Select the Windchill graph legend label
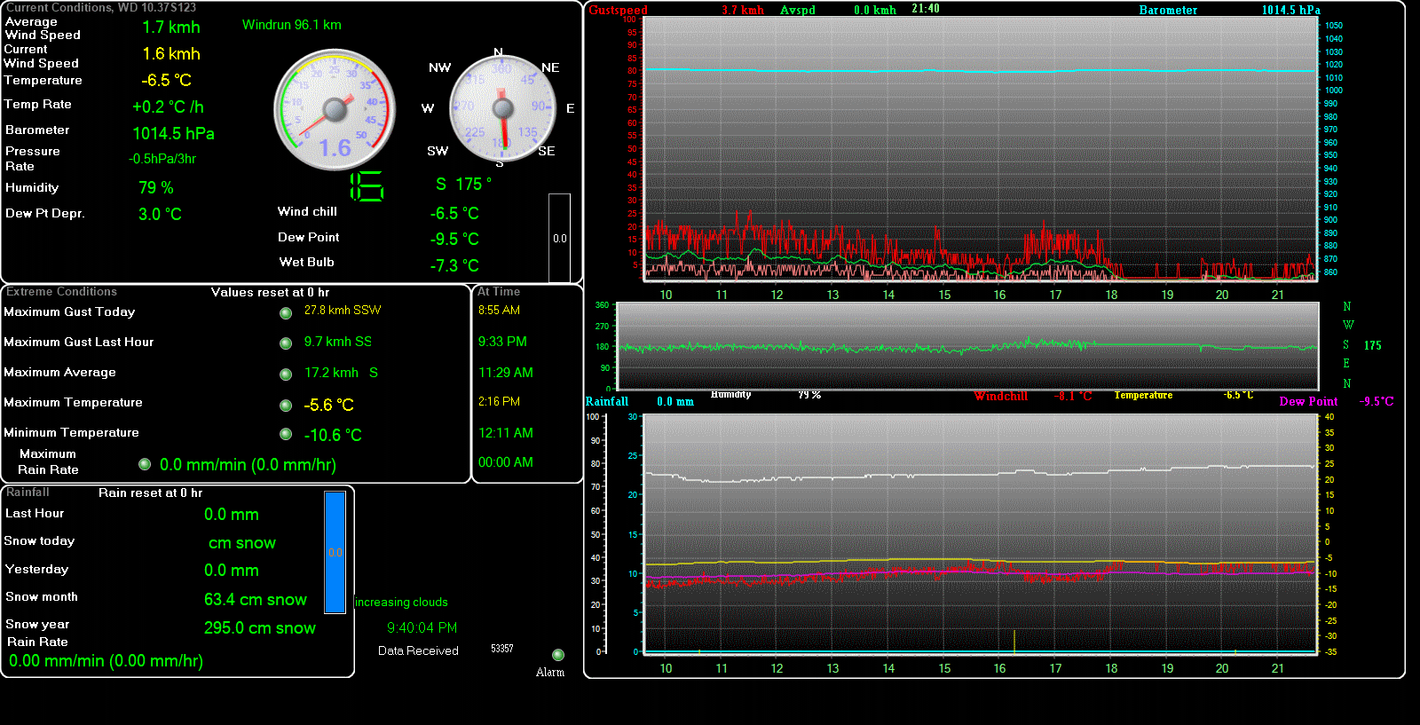The image size is (1420, 725). pyautogui.click(x=1001, y=397)
